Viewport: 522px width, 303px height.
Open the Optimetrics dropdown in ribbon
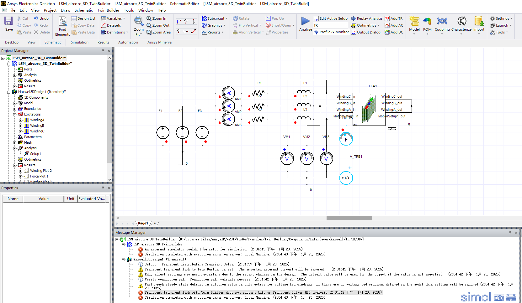(x=365, y=25)
